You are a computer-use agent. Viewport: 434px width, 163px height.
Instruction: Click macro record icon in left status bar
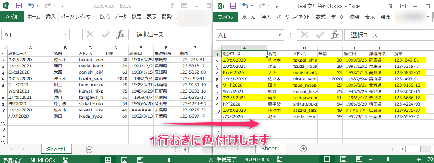point(65,160)
